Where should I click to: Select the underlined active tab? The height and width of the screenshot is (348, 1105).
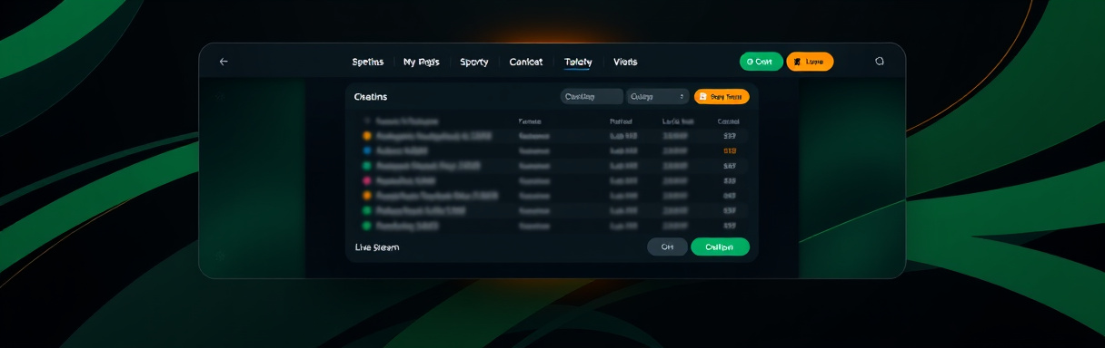tap(578, 62)
